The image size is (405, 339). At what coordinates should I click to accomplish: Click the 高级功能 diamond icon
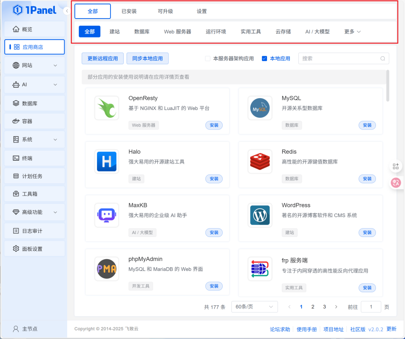point(16,212)
